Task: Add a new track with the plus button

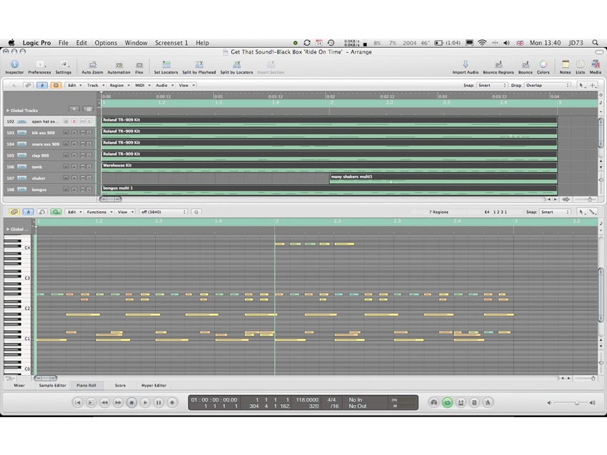Action: [x=74, y=109]
